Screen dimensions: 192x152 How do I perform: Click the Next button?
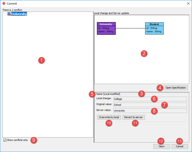tap(161, 146)
